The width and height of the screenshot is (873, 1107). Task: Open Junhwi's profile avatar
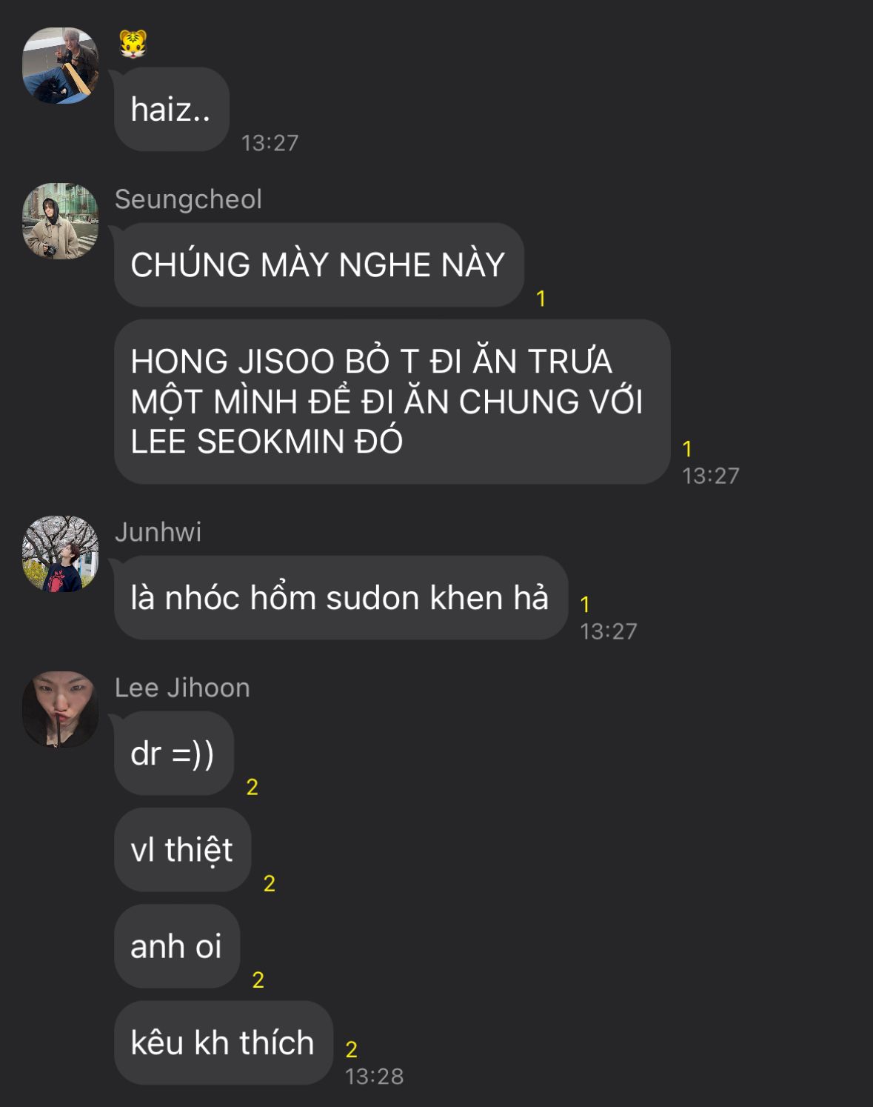(61, 553)
